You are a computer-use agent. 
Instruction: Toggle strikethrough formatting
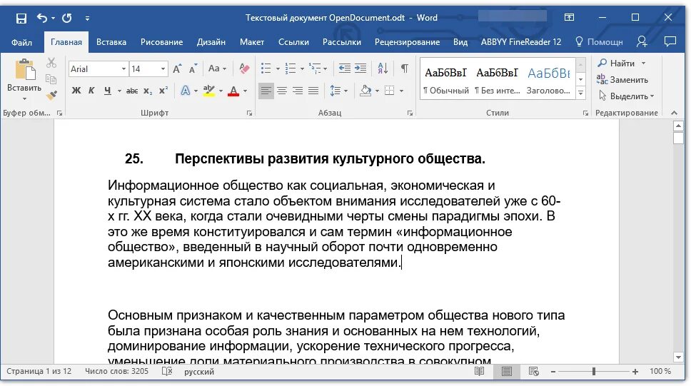point(132,91)
